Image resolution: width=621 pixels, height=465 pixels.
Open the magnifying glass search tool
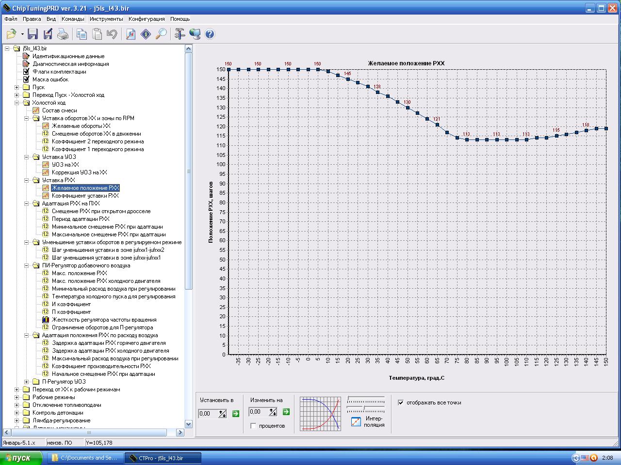(161, 34)
